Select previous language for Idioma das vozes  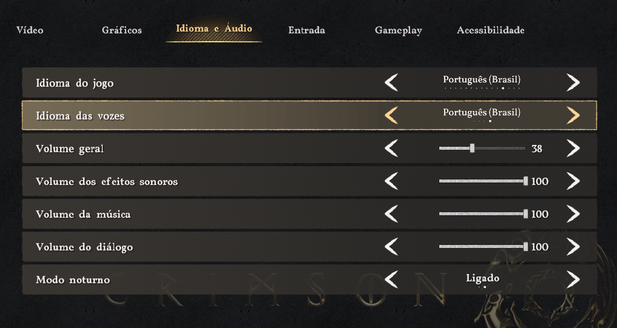coord(391,115)
